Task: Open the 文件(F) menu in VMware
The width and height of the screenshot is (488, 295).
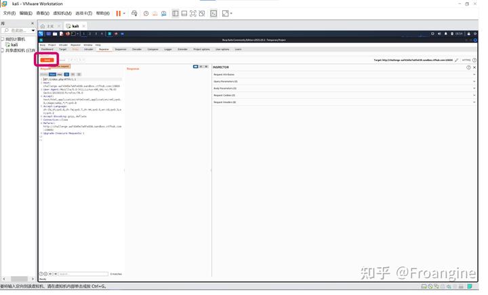Action: (9, 13)
